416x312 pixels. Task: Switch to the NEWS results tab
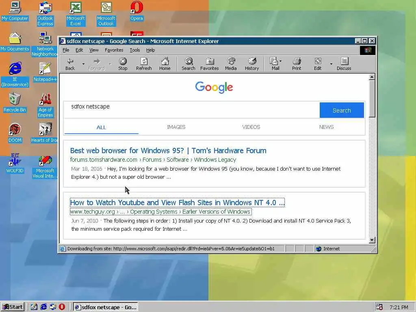326,127
